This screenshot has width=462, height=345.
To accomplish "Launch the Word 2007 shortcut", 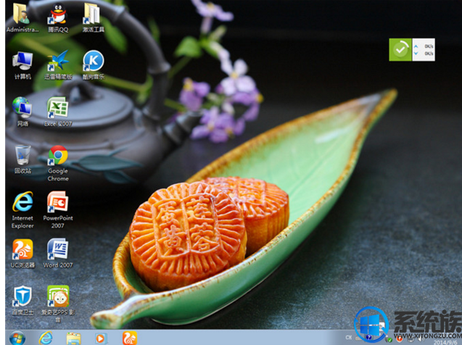I will pyautogui.click(x=58, y=254).
